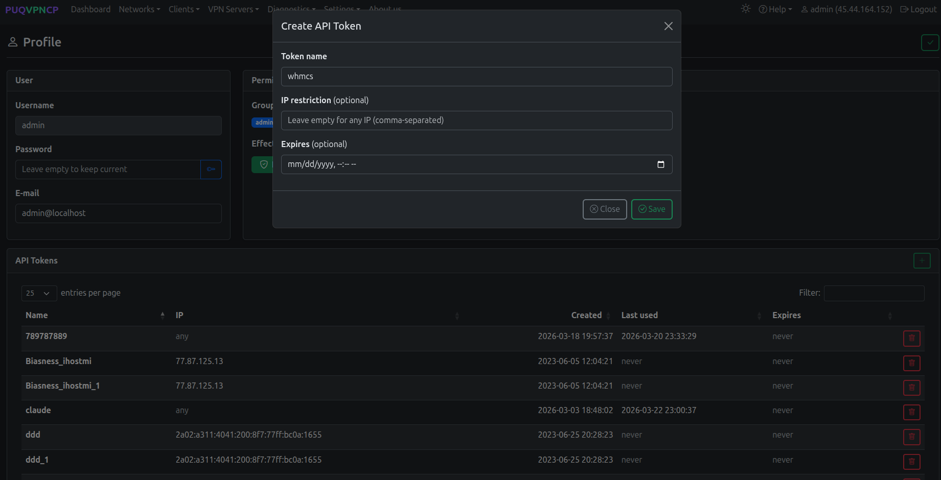Click the key icon to generate a password
The image size is (941, 480).
pyautogui.click(x=211, y=169)
